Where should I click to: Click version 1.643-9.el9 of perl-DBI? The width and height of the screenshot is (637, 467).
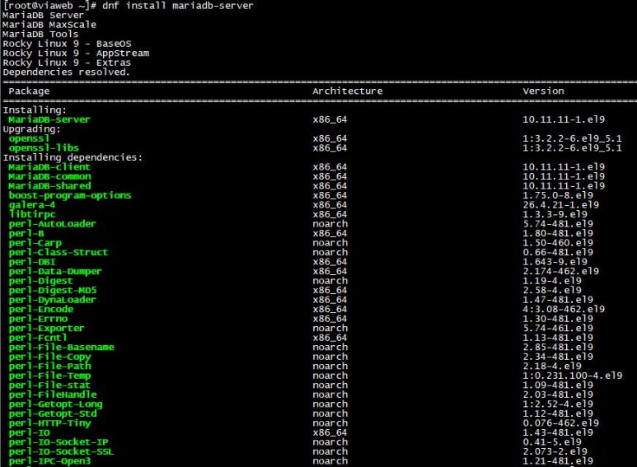pos(555,262)
